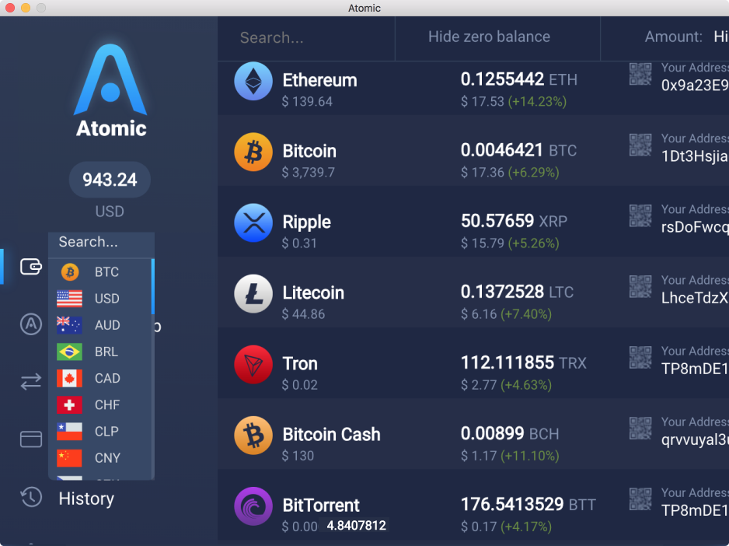The height and width of the screenshot is (546, 729).
Task: Click the Litecoin coin icon
Action: pos(253,294)
